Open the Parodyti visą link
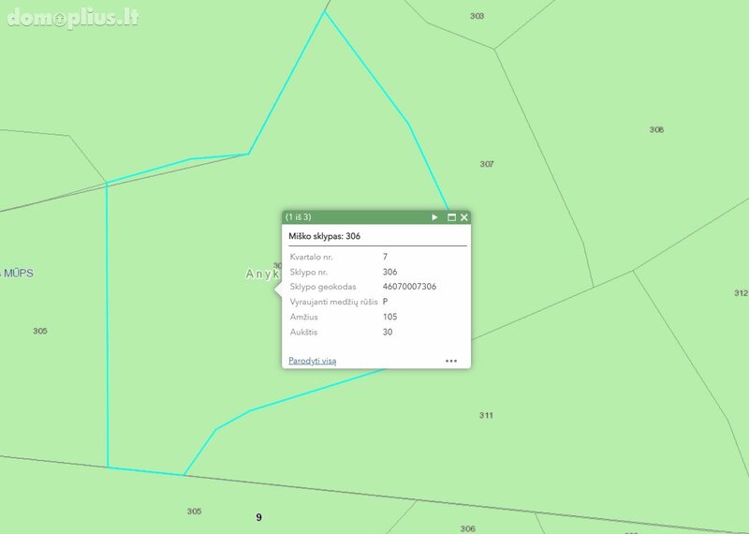 pos(313,361)
